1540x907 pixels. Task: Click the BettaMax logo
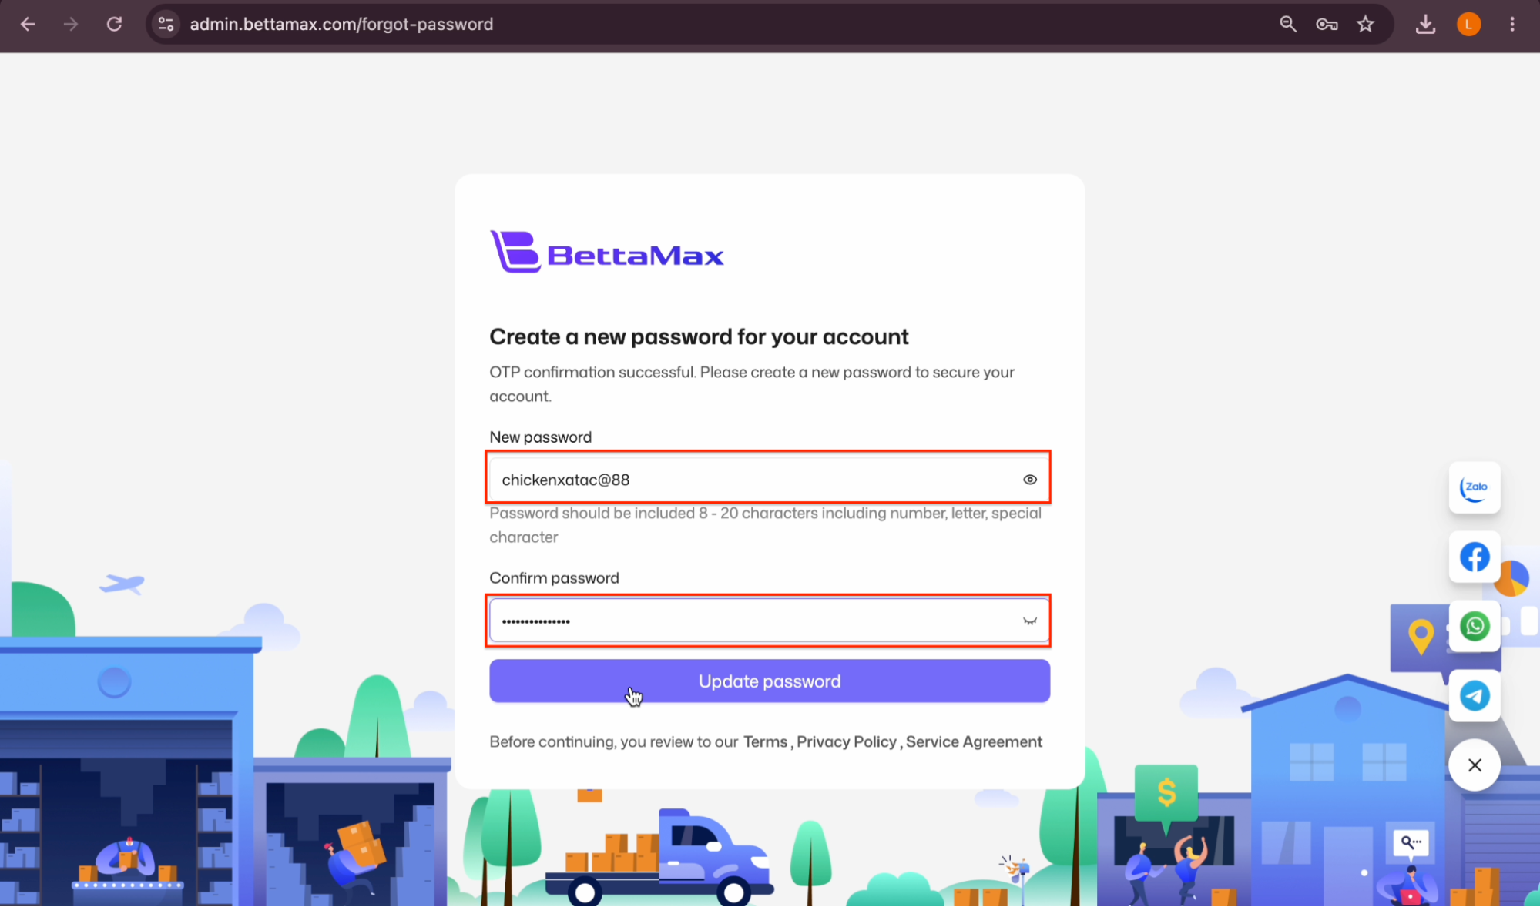tap(606, 252)
